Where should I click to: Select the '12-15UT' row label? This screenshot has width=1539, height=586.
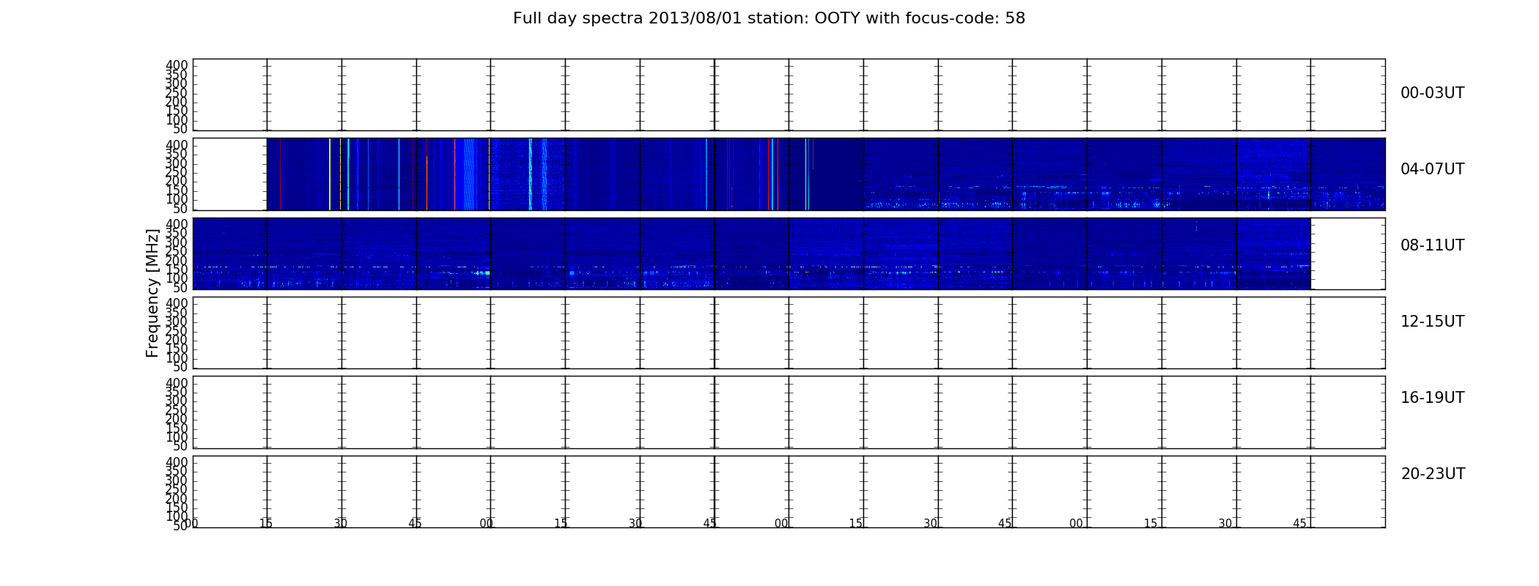coord(1433,322)
